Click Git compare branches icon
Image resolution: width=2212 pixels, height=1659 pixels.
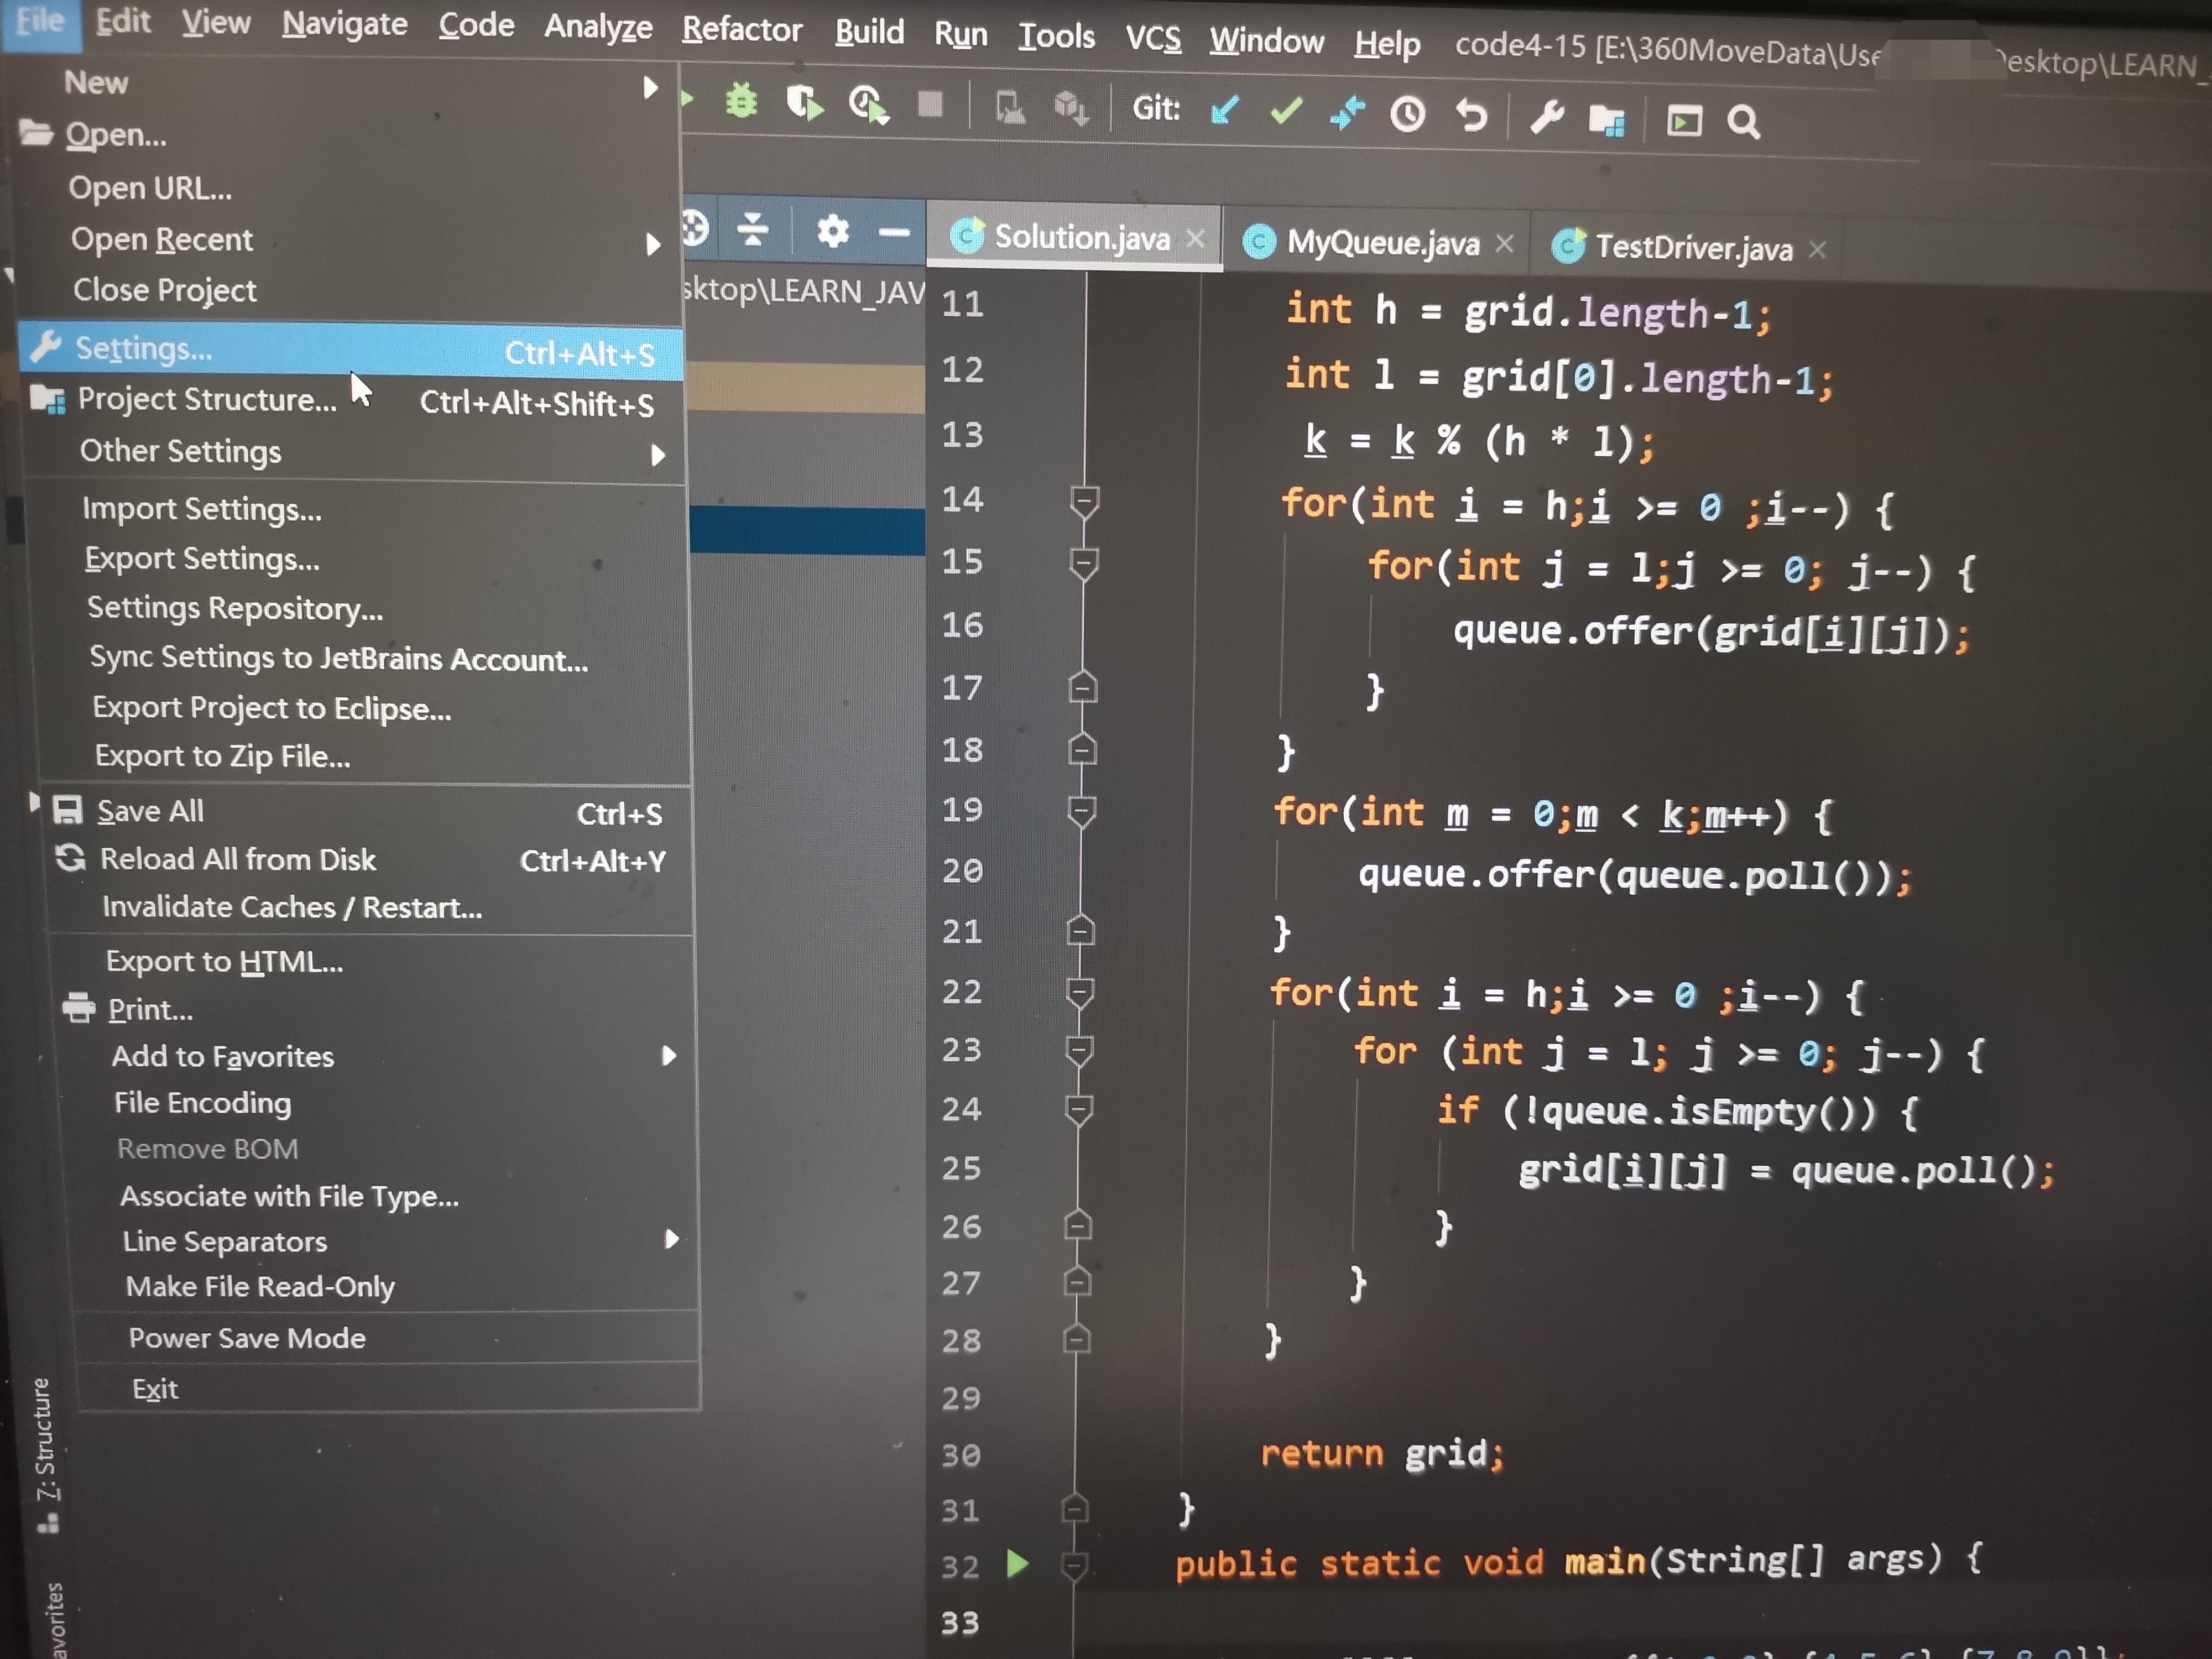point(1347,112)
